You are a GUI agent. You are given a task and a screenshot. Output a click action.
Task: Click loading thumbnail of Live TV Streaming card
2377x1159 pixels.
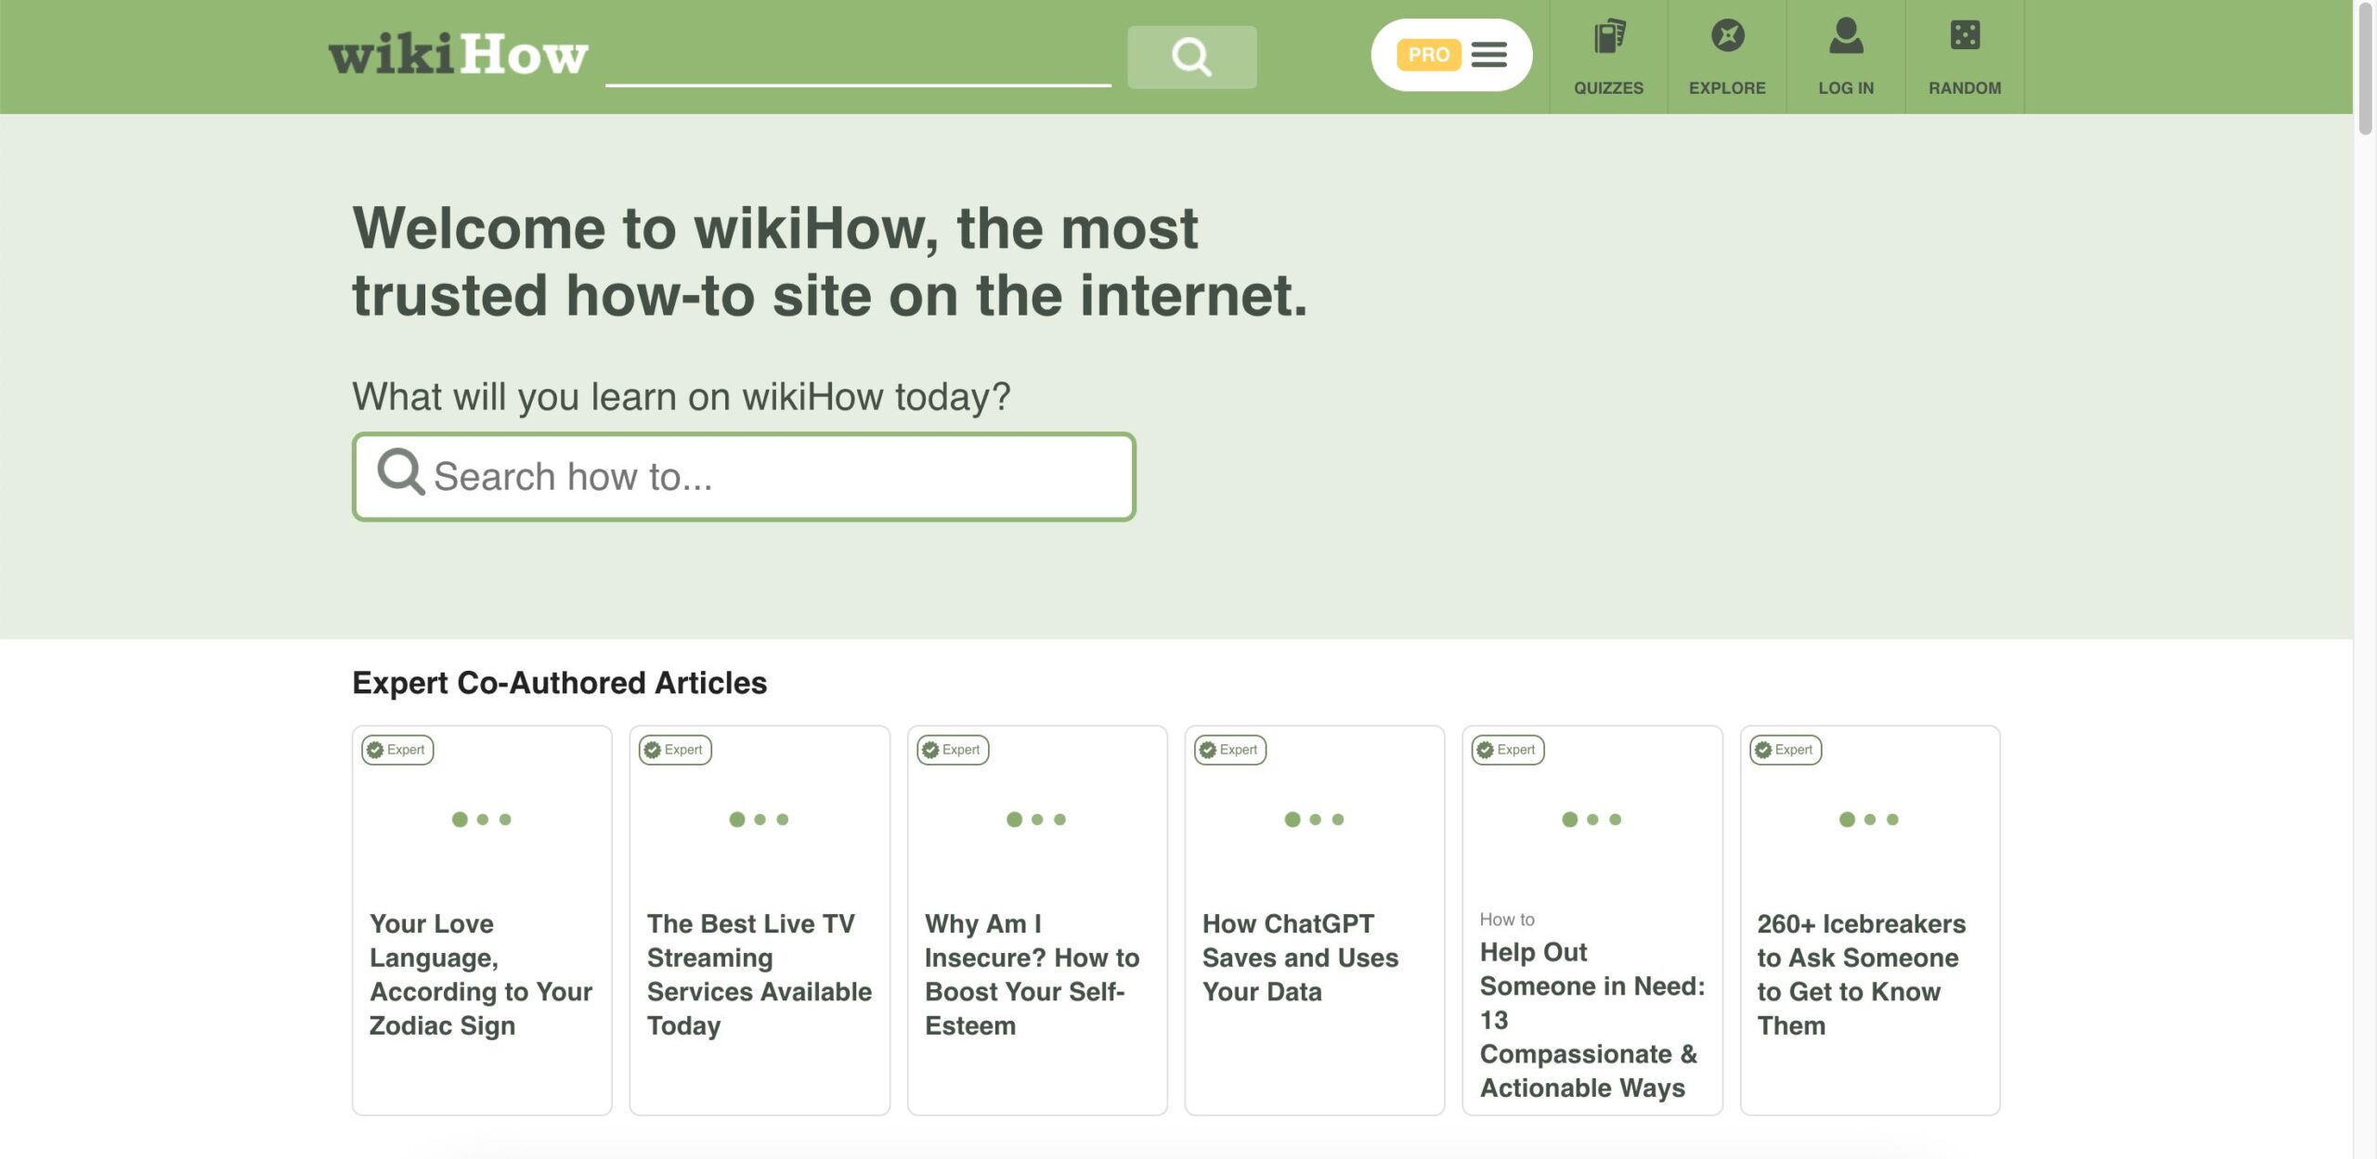760,819
